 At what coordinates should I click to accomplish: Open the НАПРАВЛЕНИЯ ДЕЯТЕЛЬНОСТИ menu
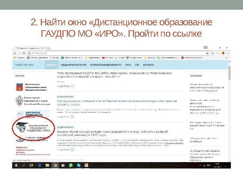pyautogui.click(x=106, y=65)
